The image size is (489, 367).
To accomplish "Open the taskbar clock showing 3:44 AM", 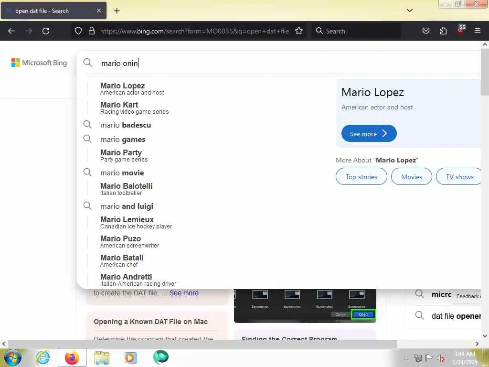I will pos(465,357).
